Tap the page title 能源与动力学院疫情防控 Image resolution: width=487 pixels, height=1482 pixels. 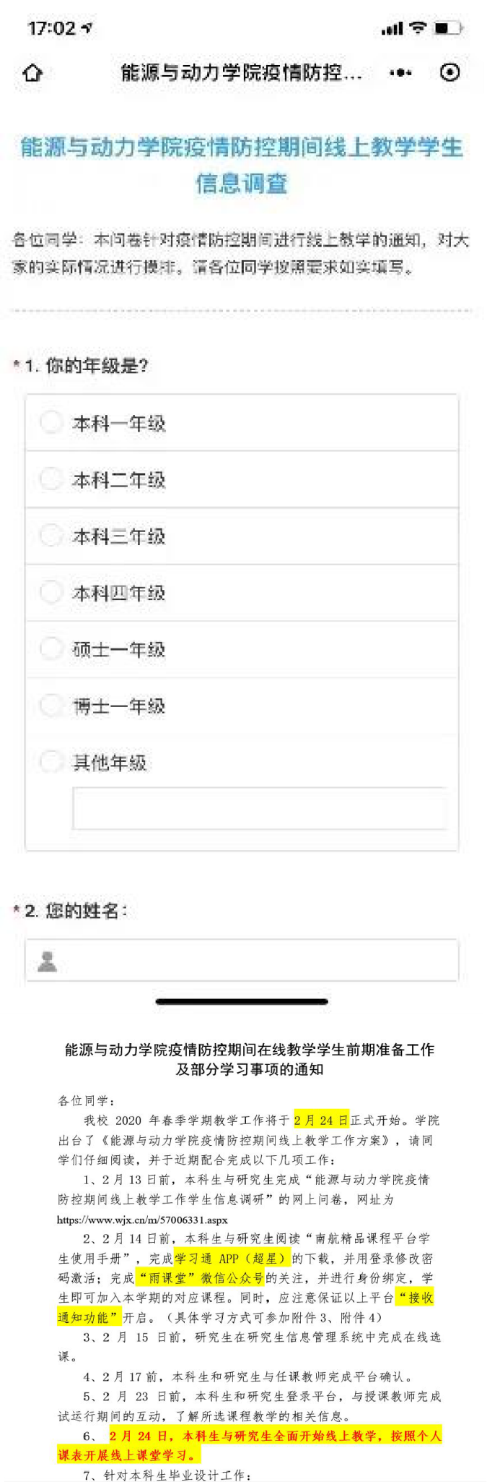point(242,73)
